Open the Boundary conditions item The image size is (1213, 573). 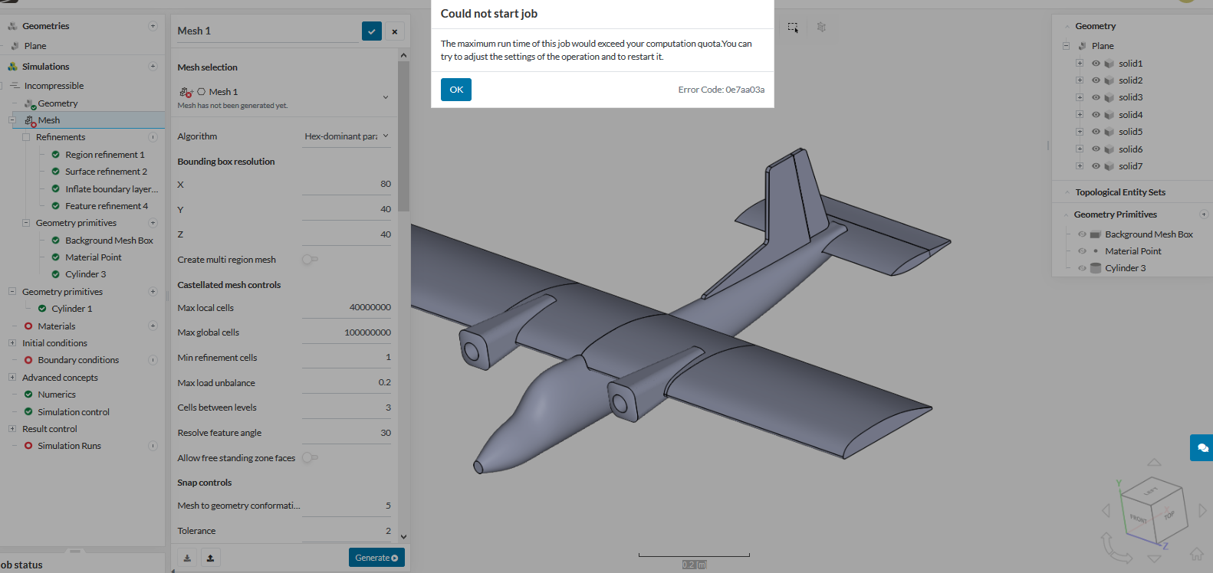click(x=78, y=360)
